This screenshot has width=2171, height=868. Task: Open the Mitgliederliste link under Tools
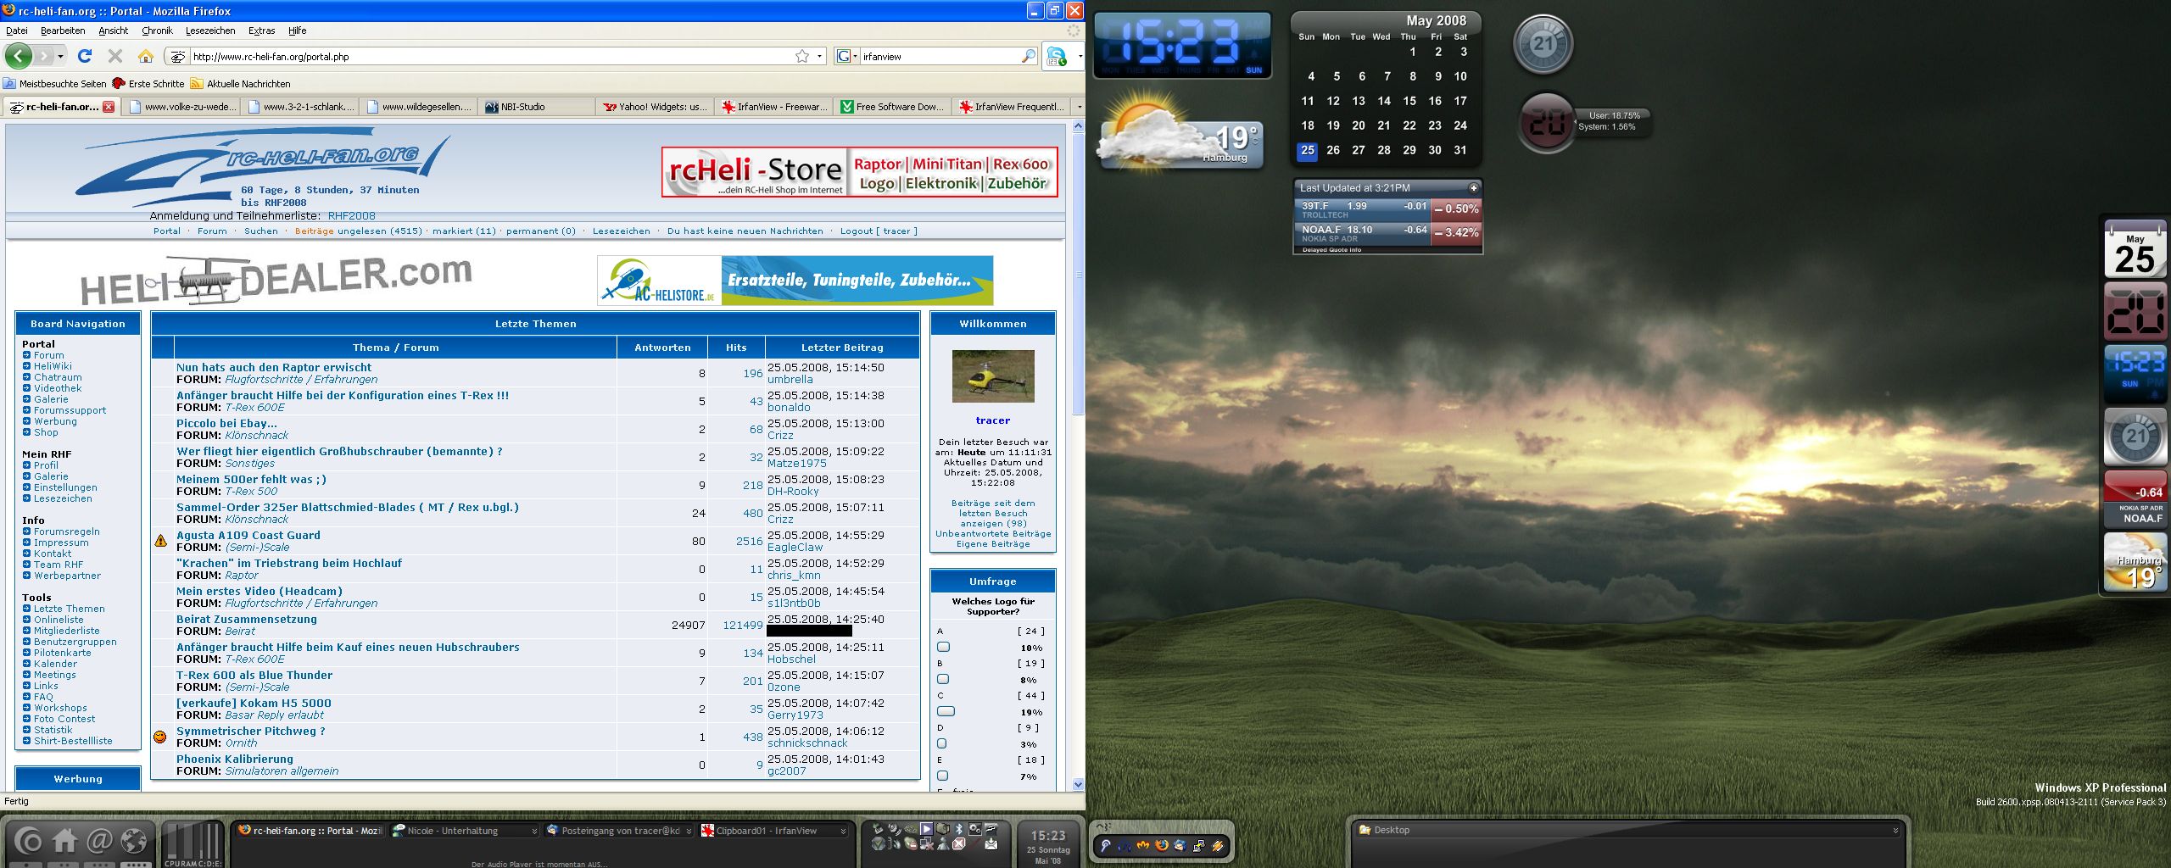click(x=66, y=631)
